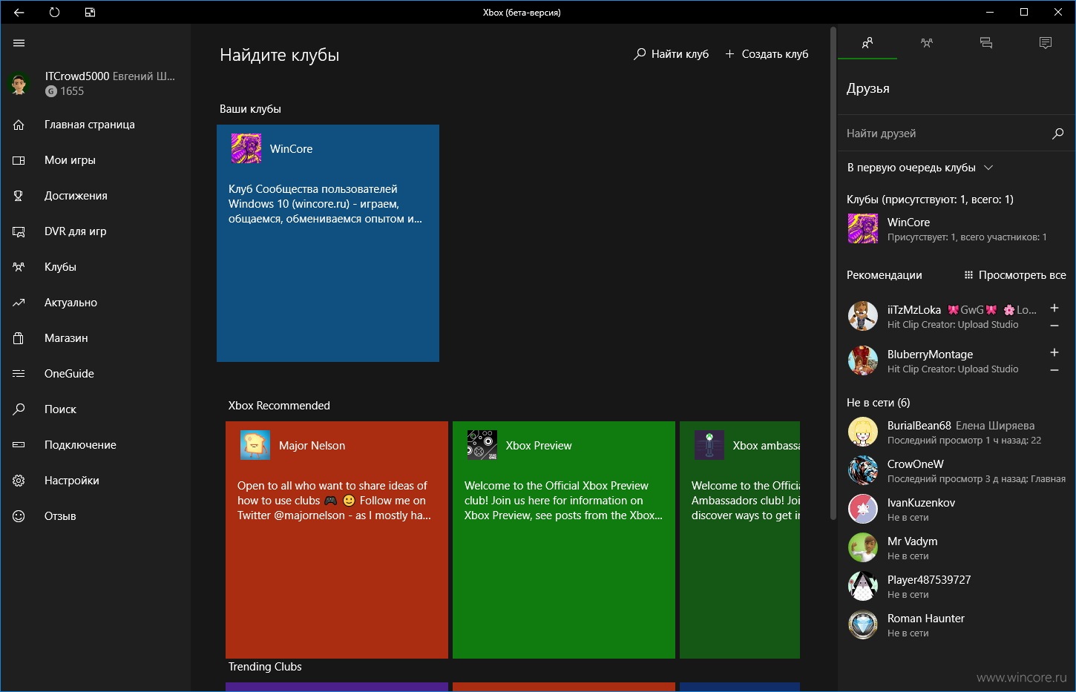Switch to the Friends tab in right panel
Viewport: 1076px width, 692px height.
pyautogui.click(x=867, y=43)
